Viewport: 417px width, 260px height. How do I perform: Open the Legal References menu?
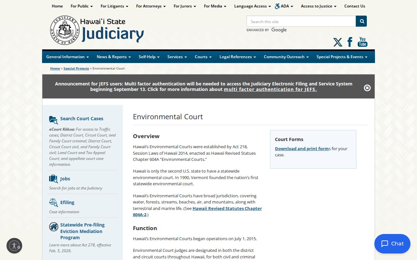[238, 57]
